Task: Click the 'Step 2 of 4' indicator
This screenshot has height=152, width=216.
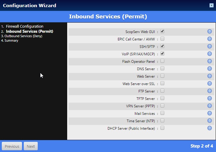Action: (202, 146)
